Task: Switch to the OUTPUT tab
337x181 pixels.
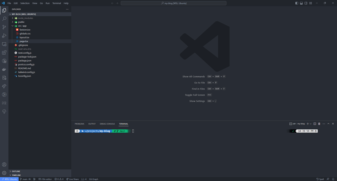Action: click(x=92, y=124)
